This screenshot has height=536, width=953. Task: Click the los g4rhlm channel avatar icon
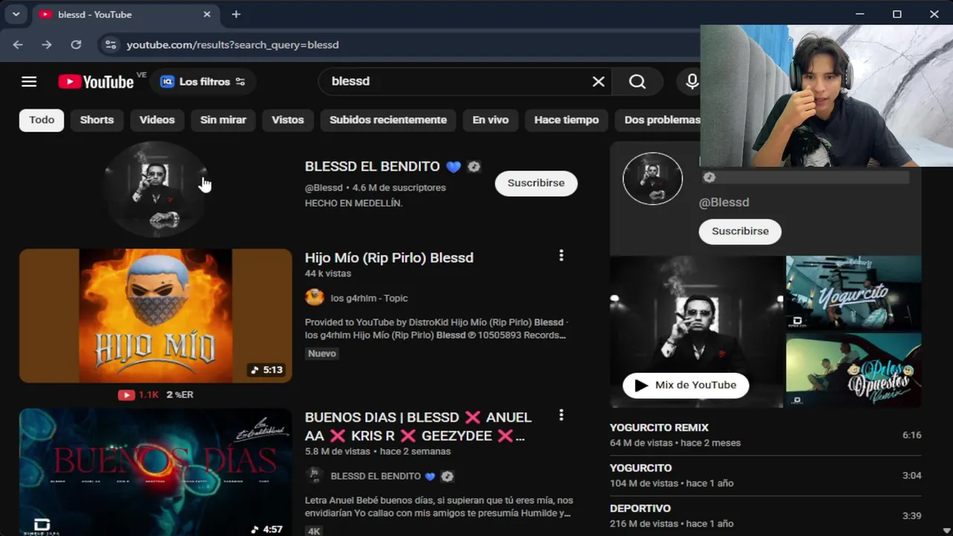tap(314, 298)
